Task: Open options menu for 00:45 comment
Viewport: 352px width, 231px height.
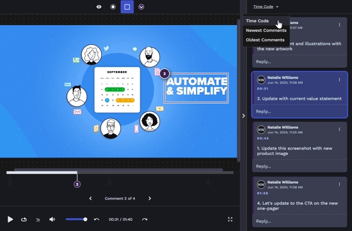Action: pos(339,129)
